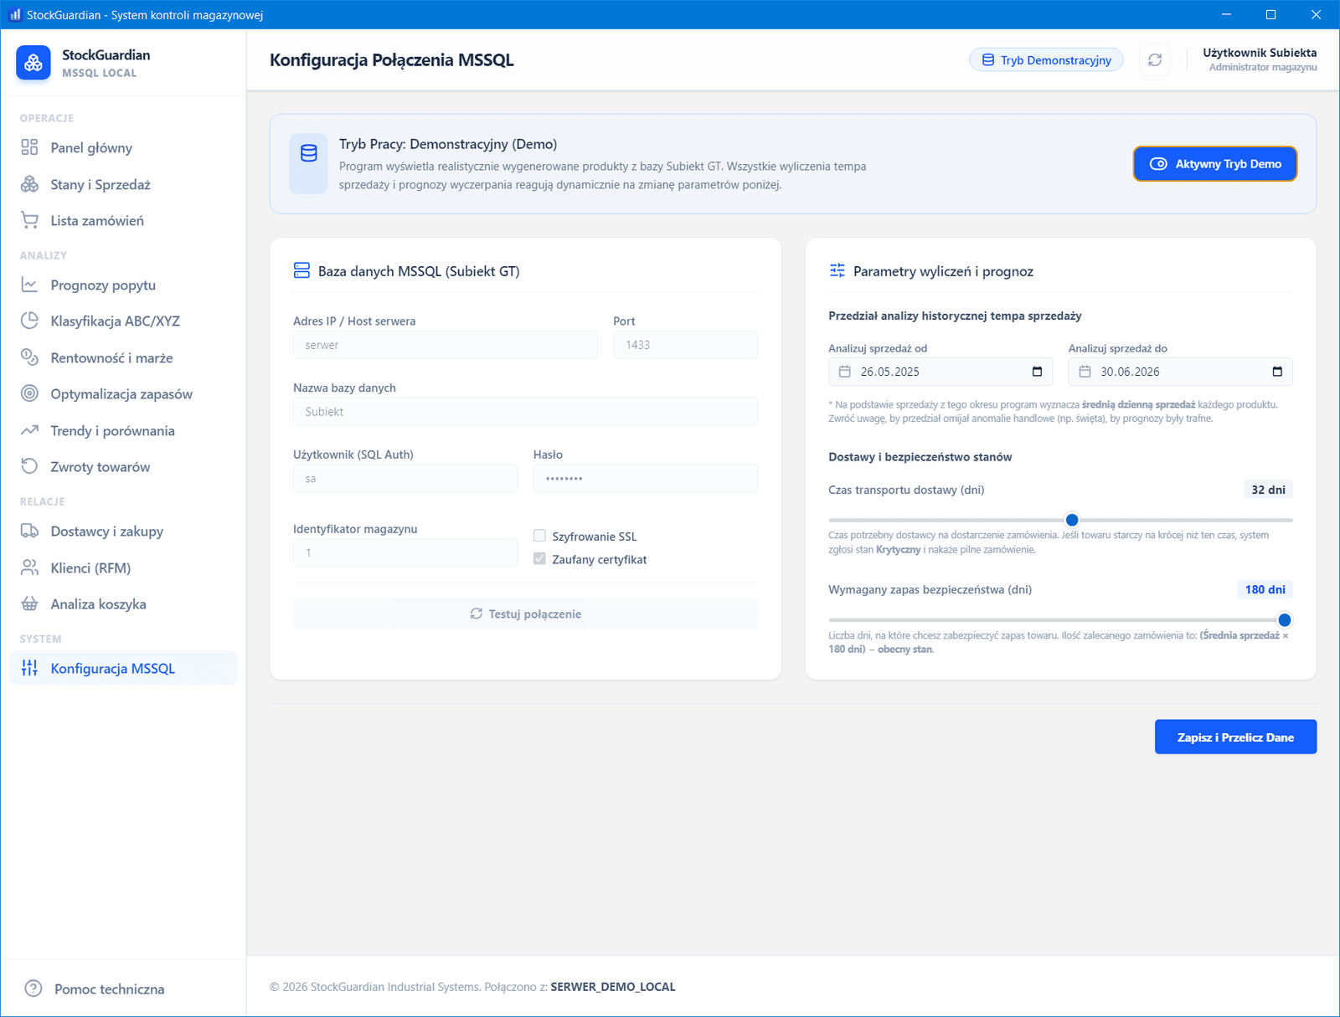Click the Rentowność i marże coins icon
The width and height of the screenshot is (1340, 1017).
(x=29, y=357)
